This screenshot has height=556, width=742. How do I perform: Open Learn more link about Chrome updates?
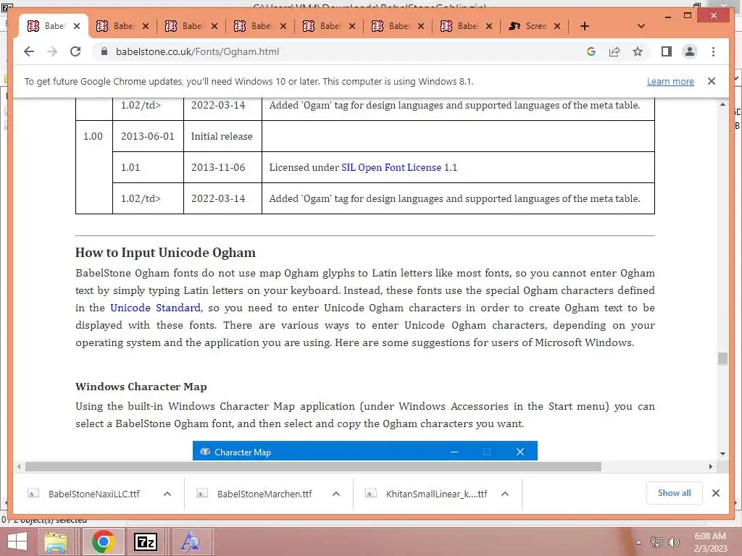point(670,81)
